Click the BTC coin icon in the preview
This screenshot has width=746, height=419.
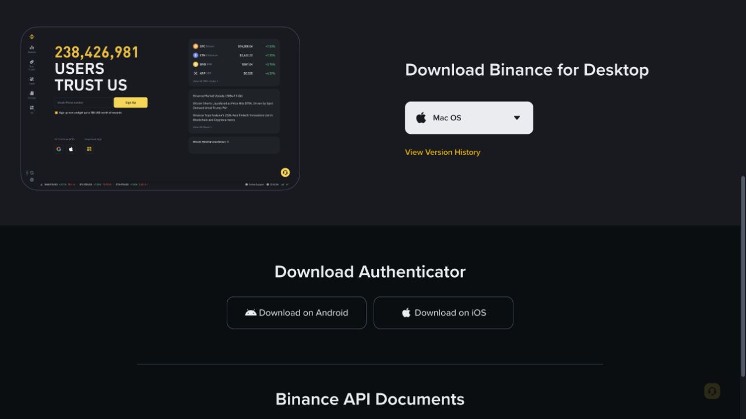pyautogui.click(x=196, y=46)
